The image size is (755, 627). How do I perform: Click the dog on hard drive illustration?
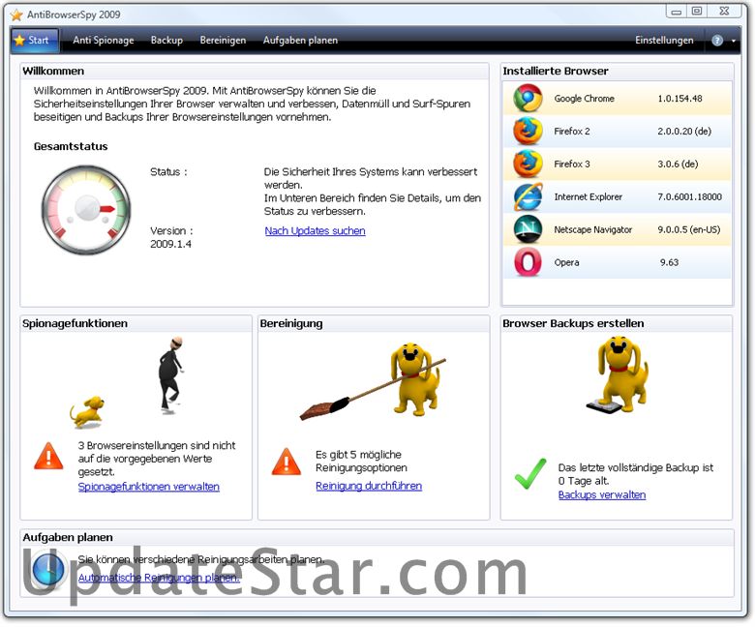(619, 375)
